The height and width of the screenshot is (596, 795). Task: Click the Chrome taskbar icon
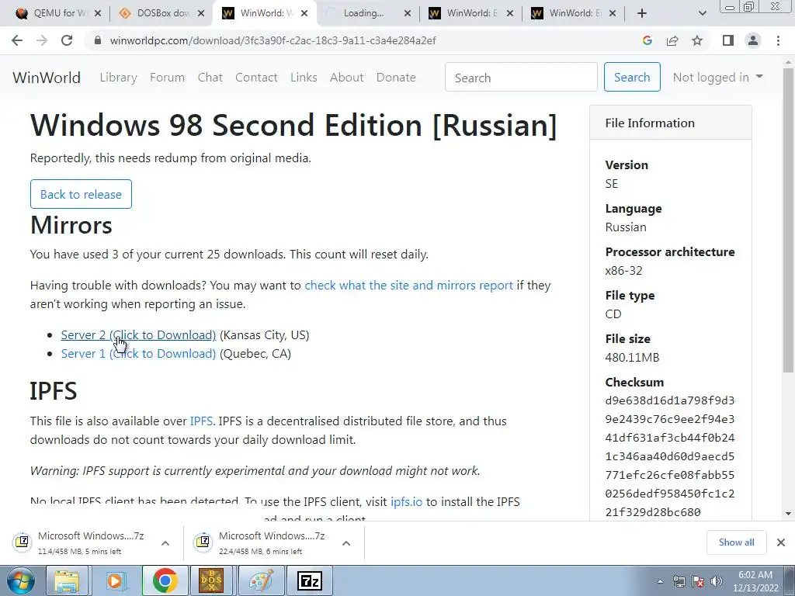click(165, 580)
